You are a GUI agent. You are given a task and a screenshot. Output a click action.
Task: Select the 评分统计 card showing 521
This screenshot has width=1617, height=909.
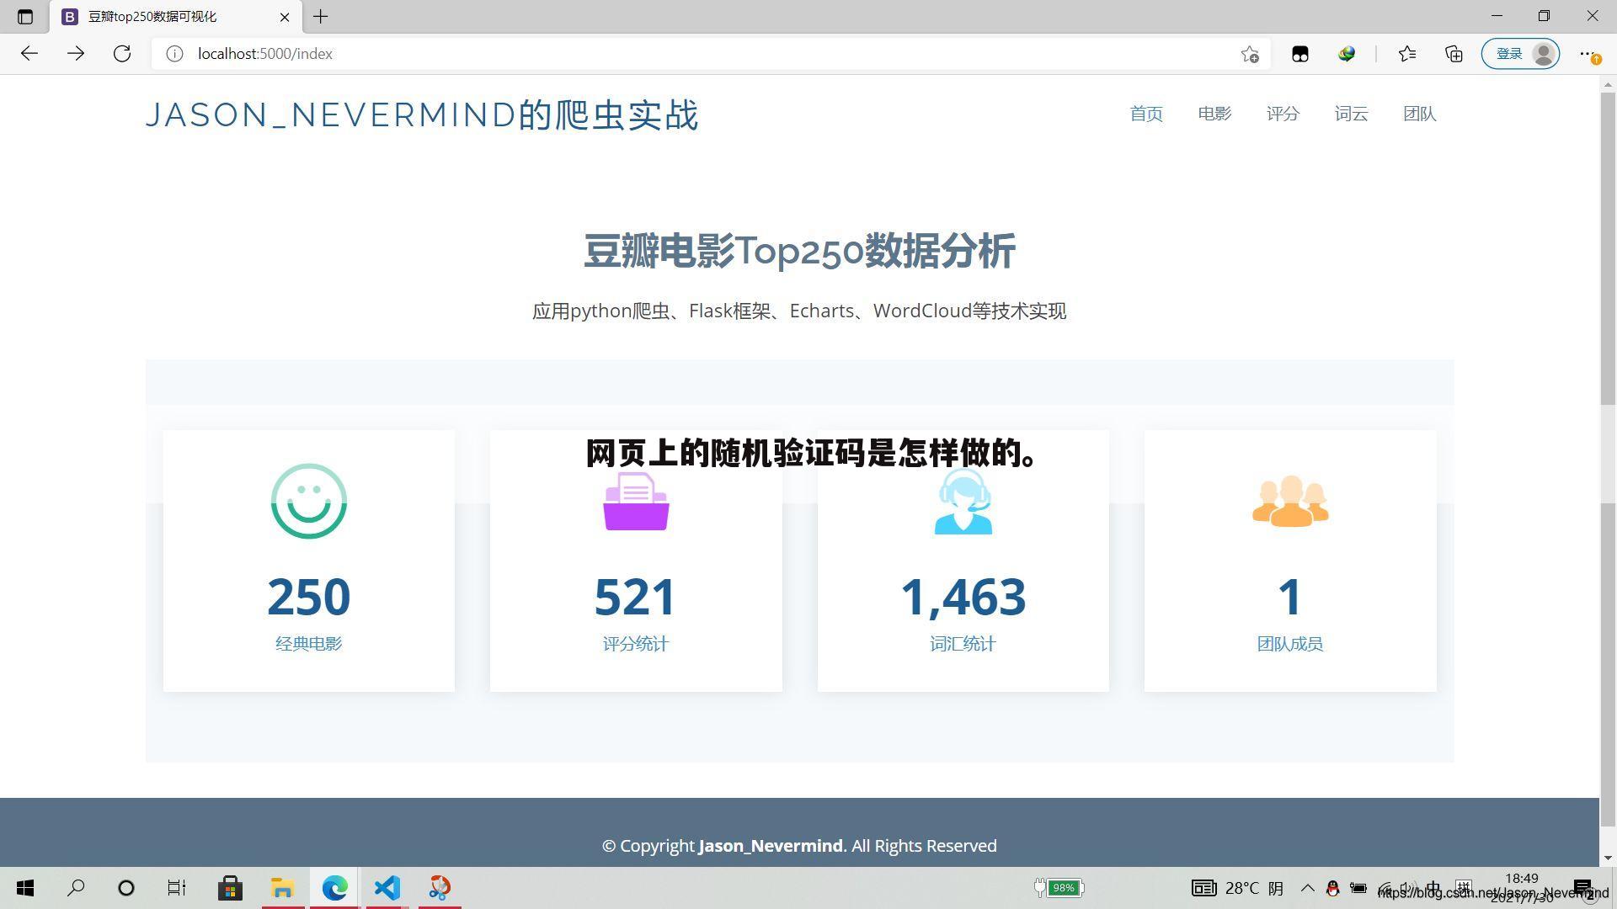tap(636, 560)
